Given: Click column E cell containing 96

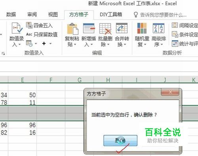Looking at the screenshot, I should coord(23,125).
